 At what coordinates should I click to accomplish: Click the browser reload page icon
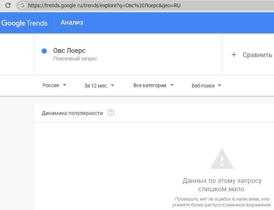pos(8,6)
